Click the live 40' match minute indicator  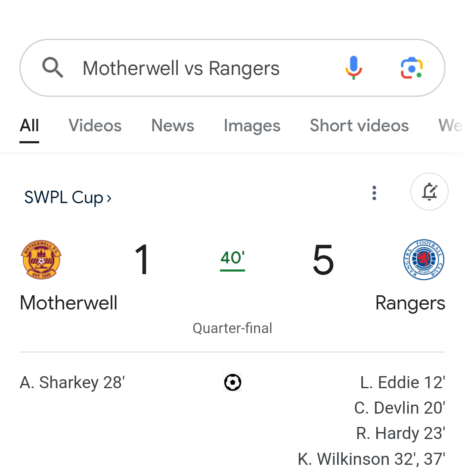(232, 260)
